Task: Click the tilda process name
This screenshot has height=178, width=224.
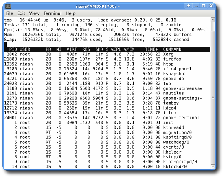Action: click(169, 113)
